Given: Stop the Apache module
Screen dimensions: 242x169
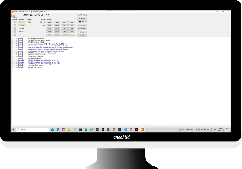Looking at the screenshot, I should point(50,22).
